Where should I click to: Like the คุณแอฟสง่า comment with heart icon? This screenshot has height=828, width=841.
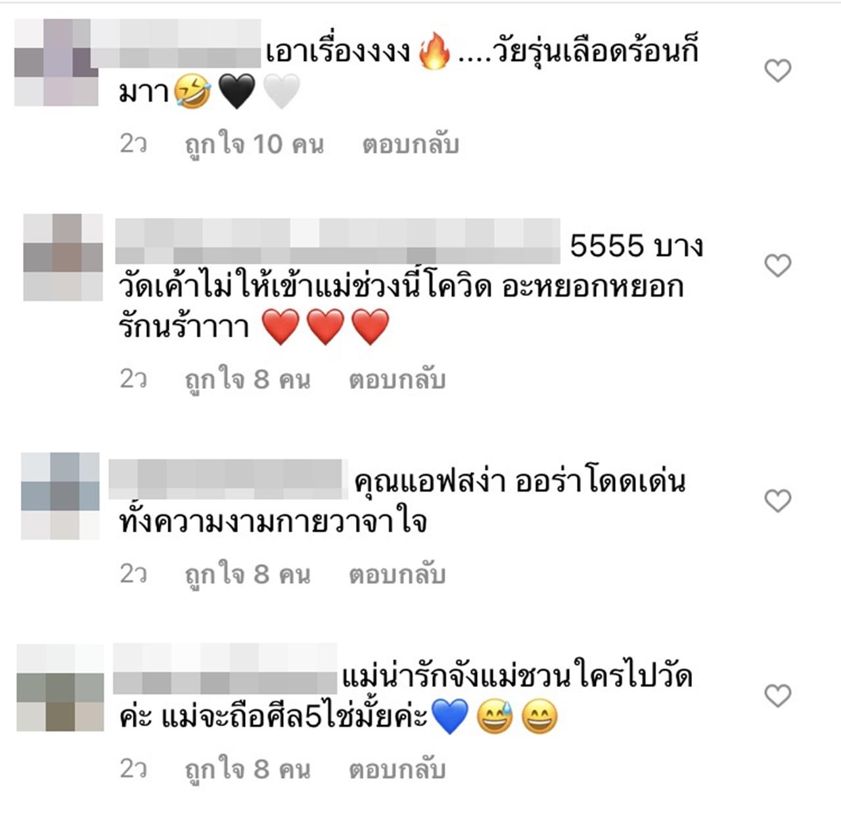point(778,501)
